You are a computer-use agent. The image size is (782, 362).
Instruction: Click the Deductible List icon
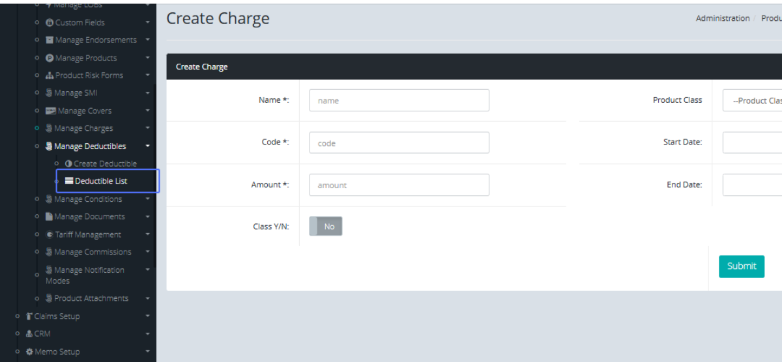pos(69,181)
